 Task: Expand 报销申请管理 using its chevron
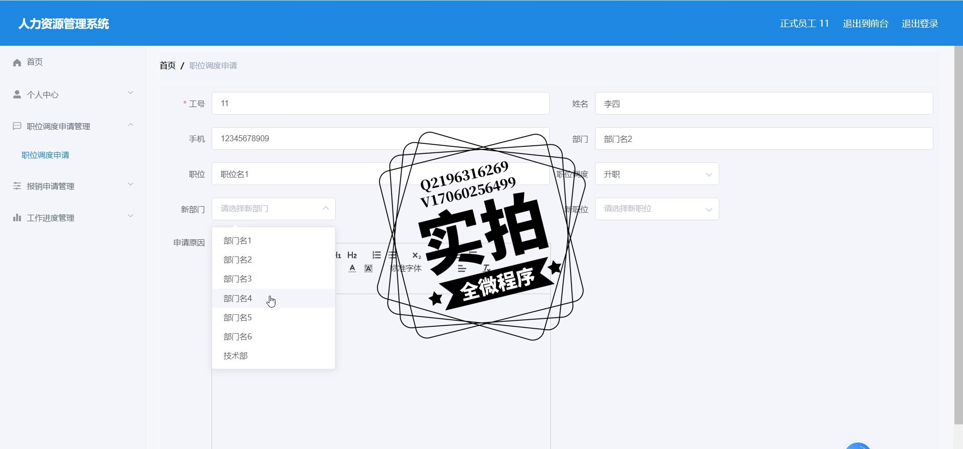(131, 185)
